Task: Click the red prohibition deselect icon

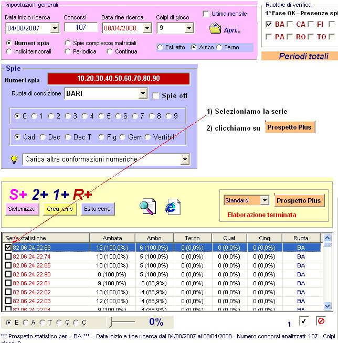Action: click(321, 321)
